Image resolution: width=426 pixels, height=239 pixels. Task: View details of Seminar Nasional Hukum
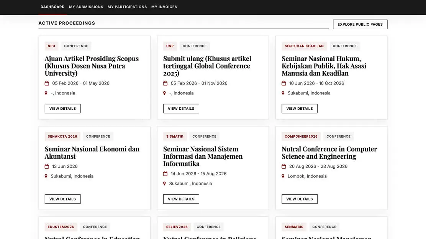click(300, 109)
